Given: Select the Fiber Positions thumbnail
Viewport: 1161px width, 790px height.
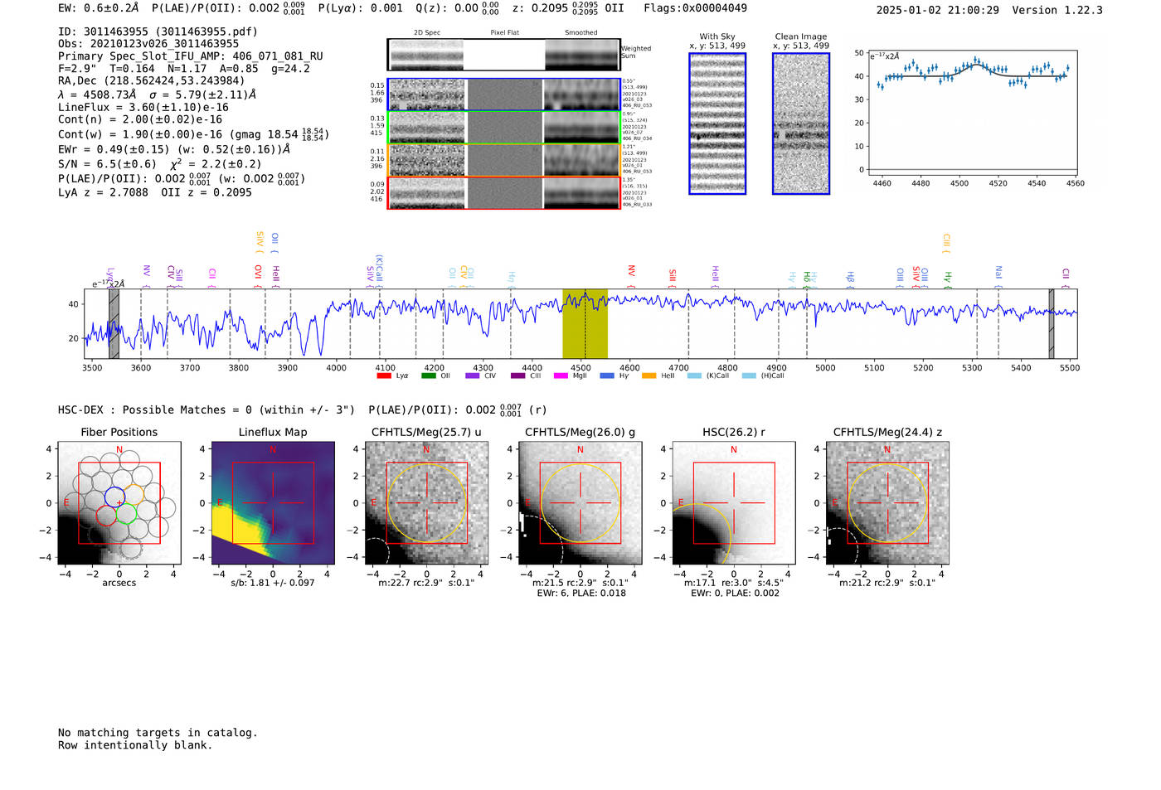Looking at the screenshot, I should click(x=119, y=503).
